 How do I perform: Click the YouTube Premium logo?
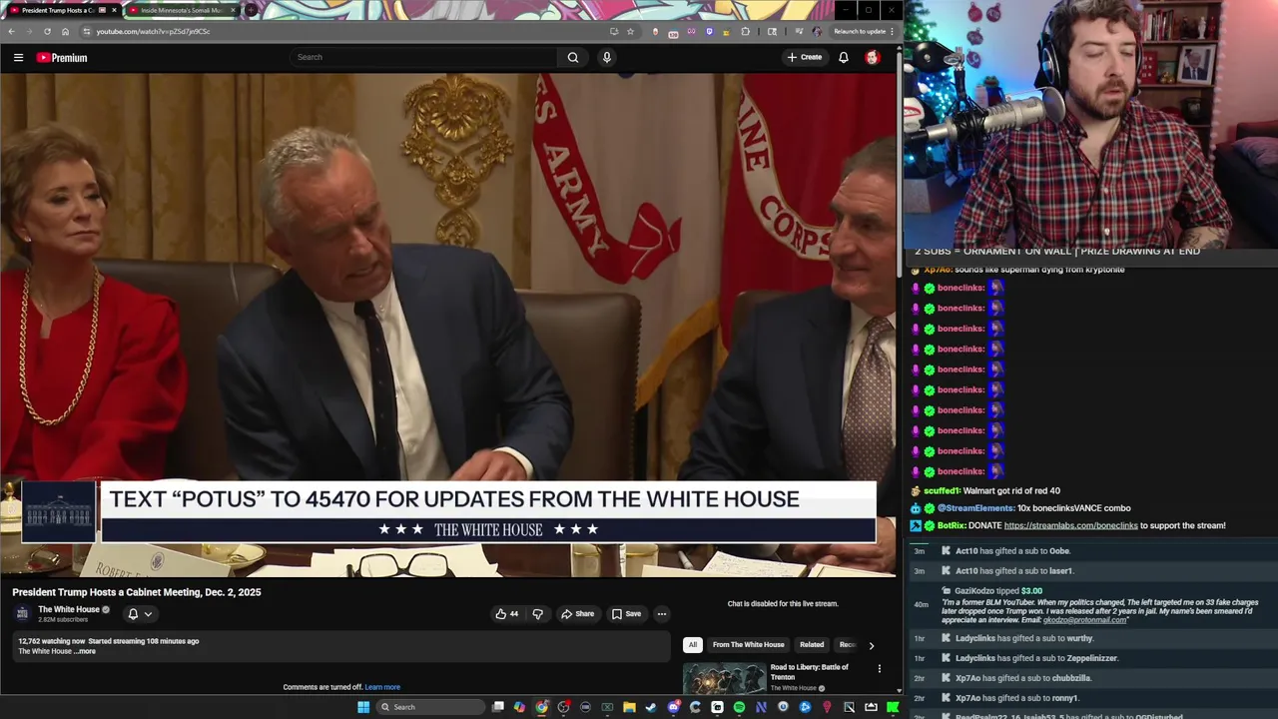click(62, 57)
